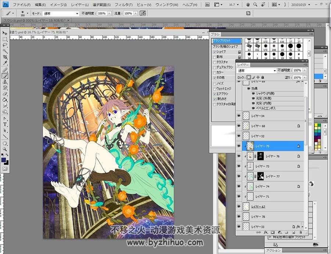Open the イメージ(I) menu
The height and width of the screenshot is (254, 331).
(58, 4)
